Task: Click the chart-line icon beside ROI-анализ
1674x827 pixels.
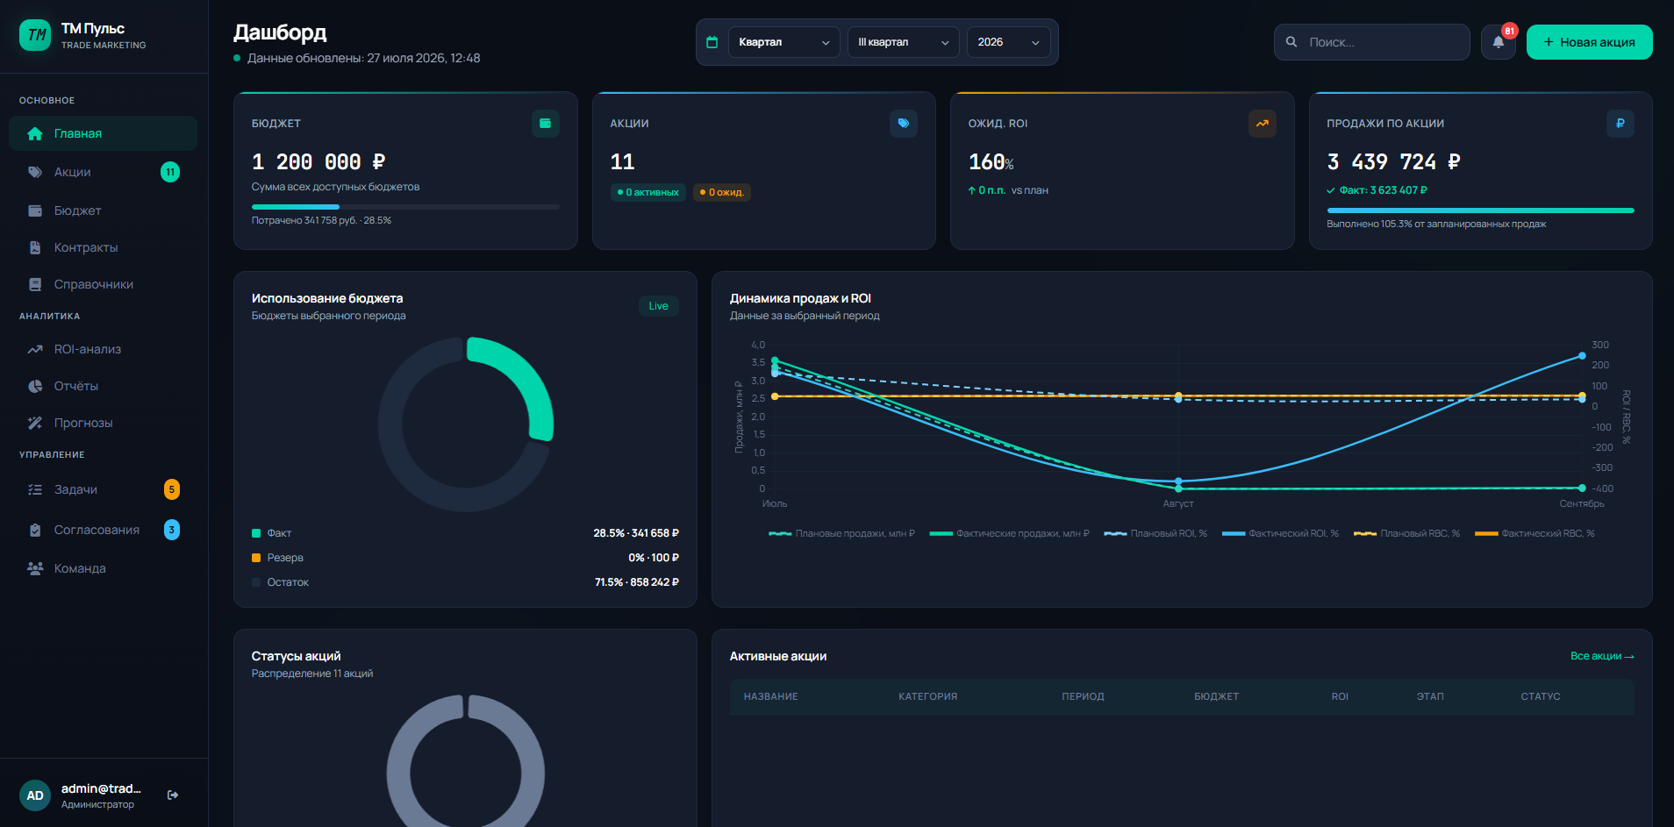Action: pyautogui.click(x=35, y=349)
